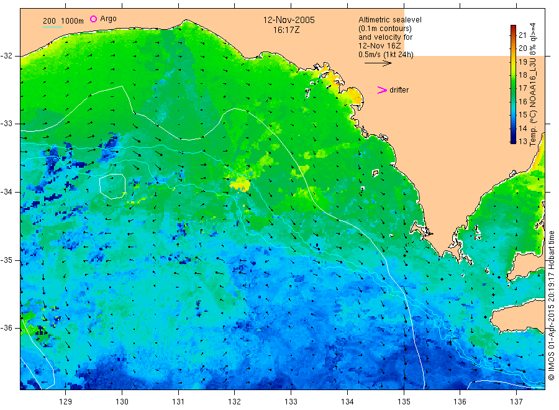559x410 pixels.
Task: Click longitude axis label 136
Action: point(460,402)
